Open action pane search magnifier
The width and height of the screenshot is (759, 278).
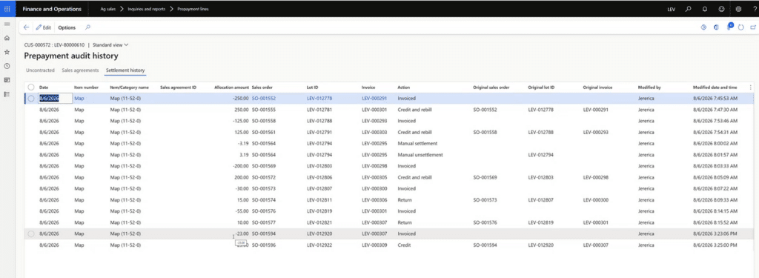point(87,27)
